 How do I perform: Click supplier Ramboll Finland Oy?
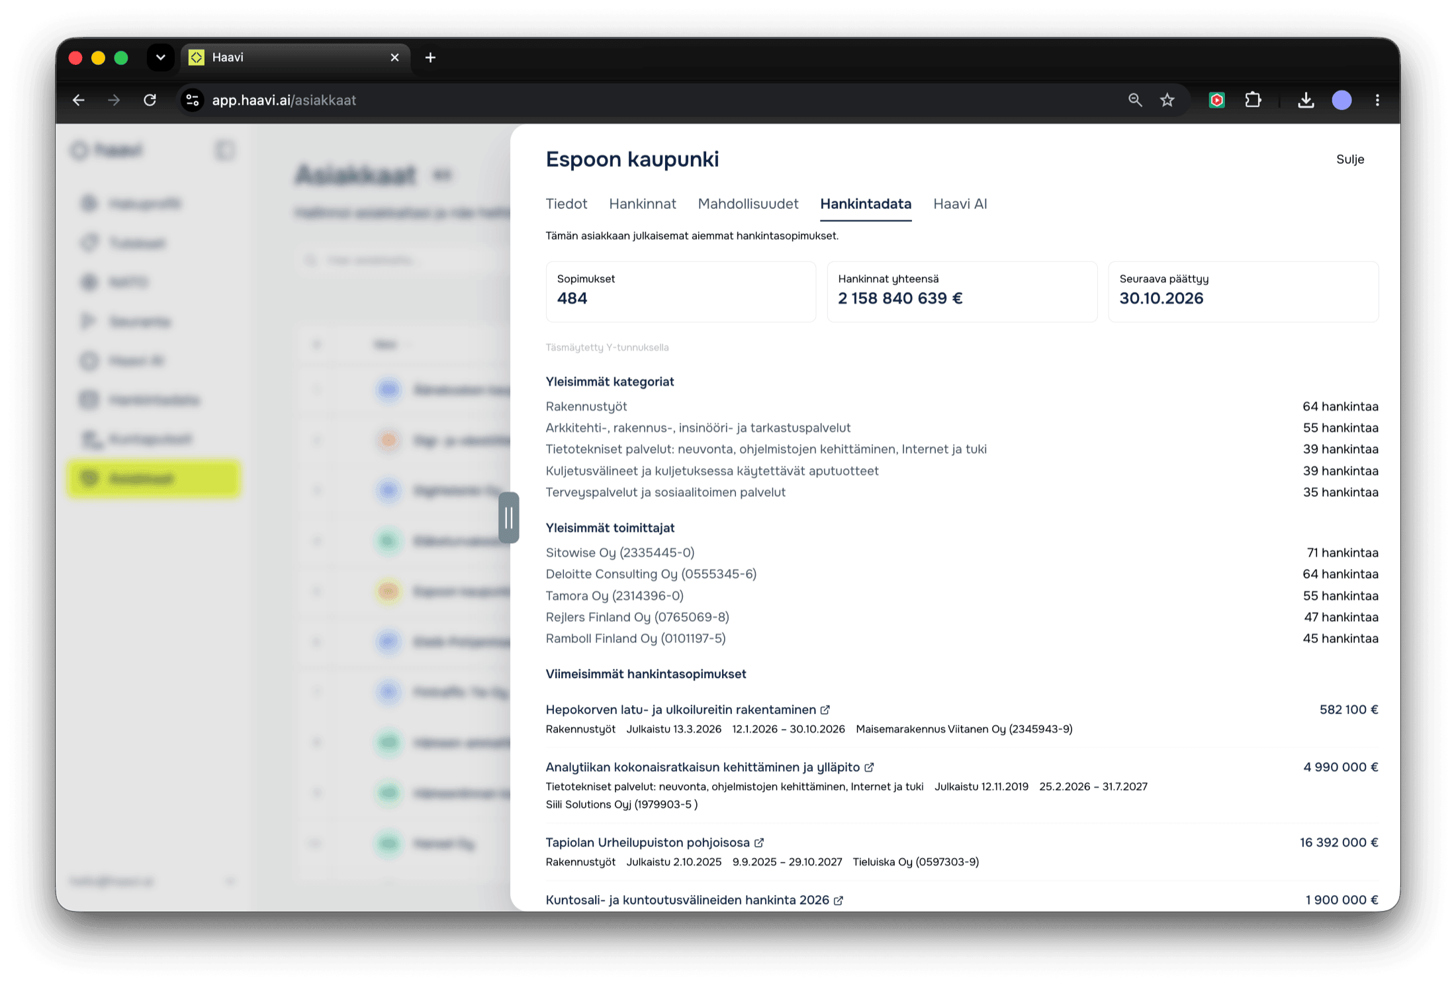coord(635,638)
